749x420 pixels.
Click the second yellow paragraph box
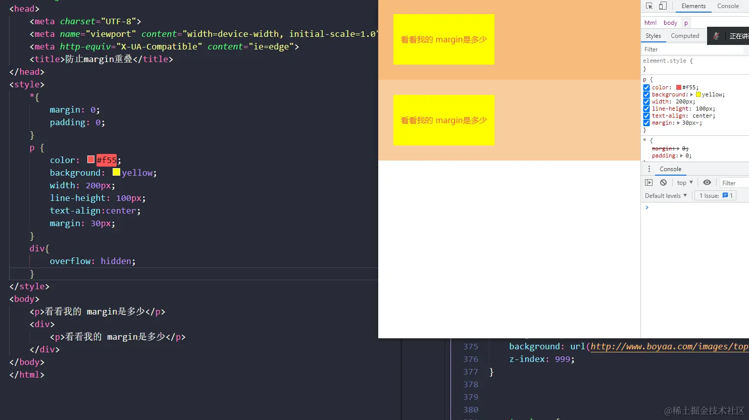[x=443, y=120]
